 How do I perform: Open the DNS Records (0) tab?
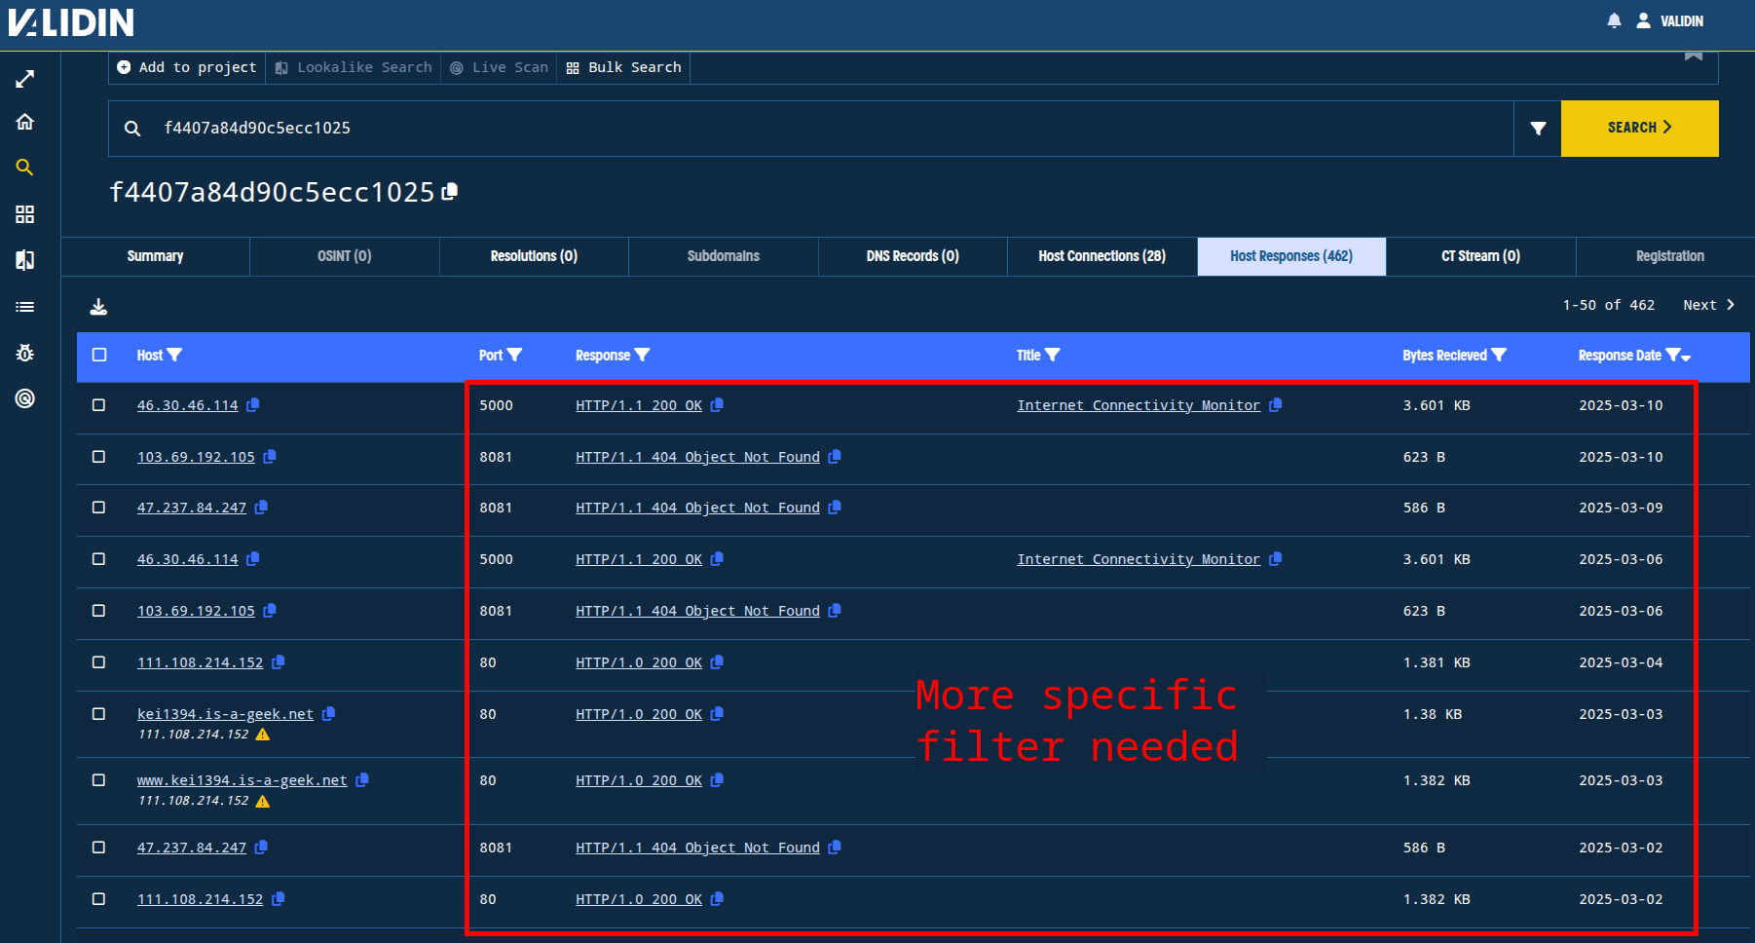pos(913,256)
